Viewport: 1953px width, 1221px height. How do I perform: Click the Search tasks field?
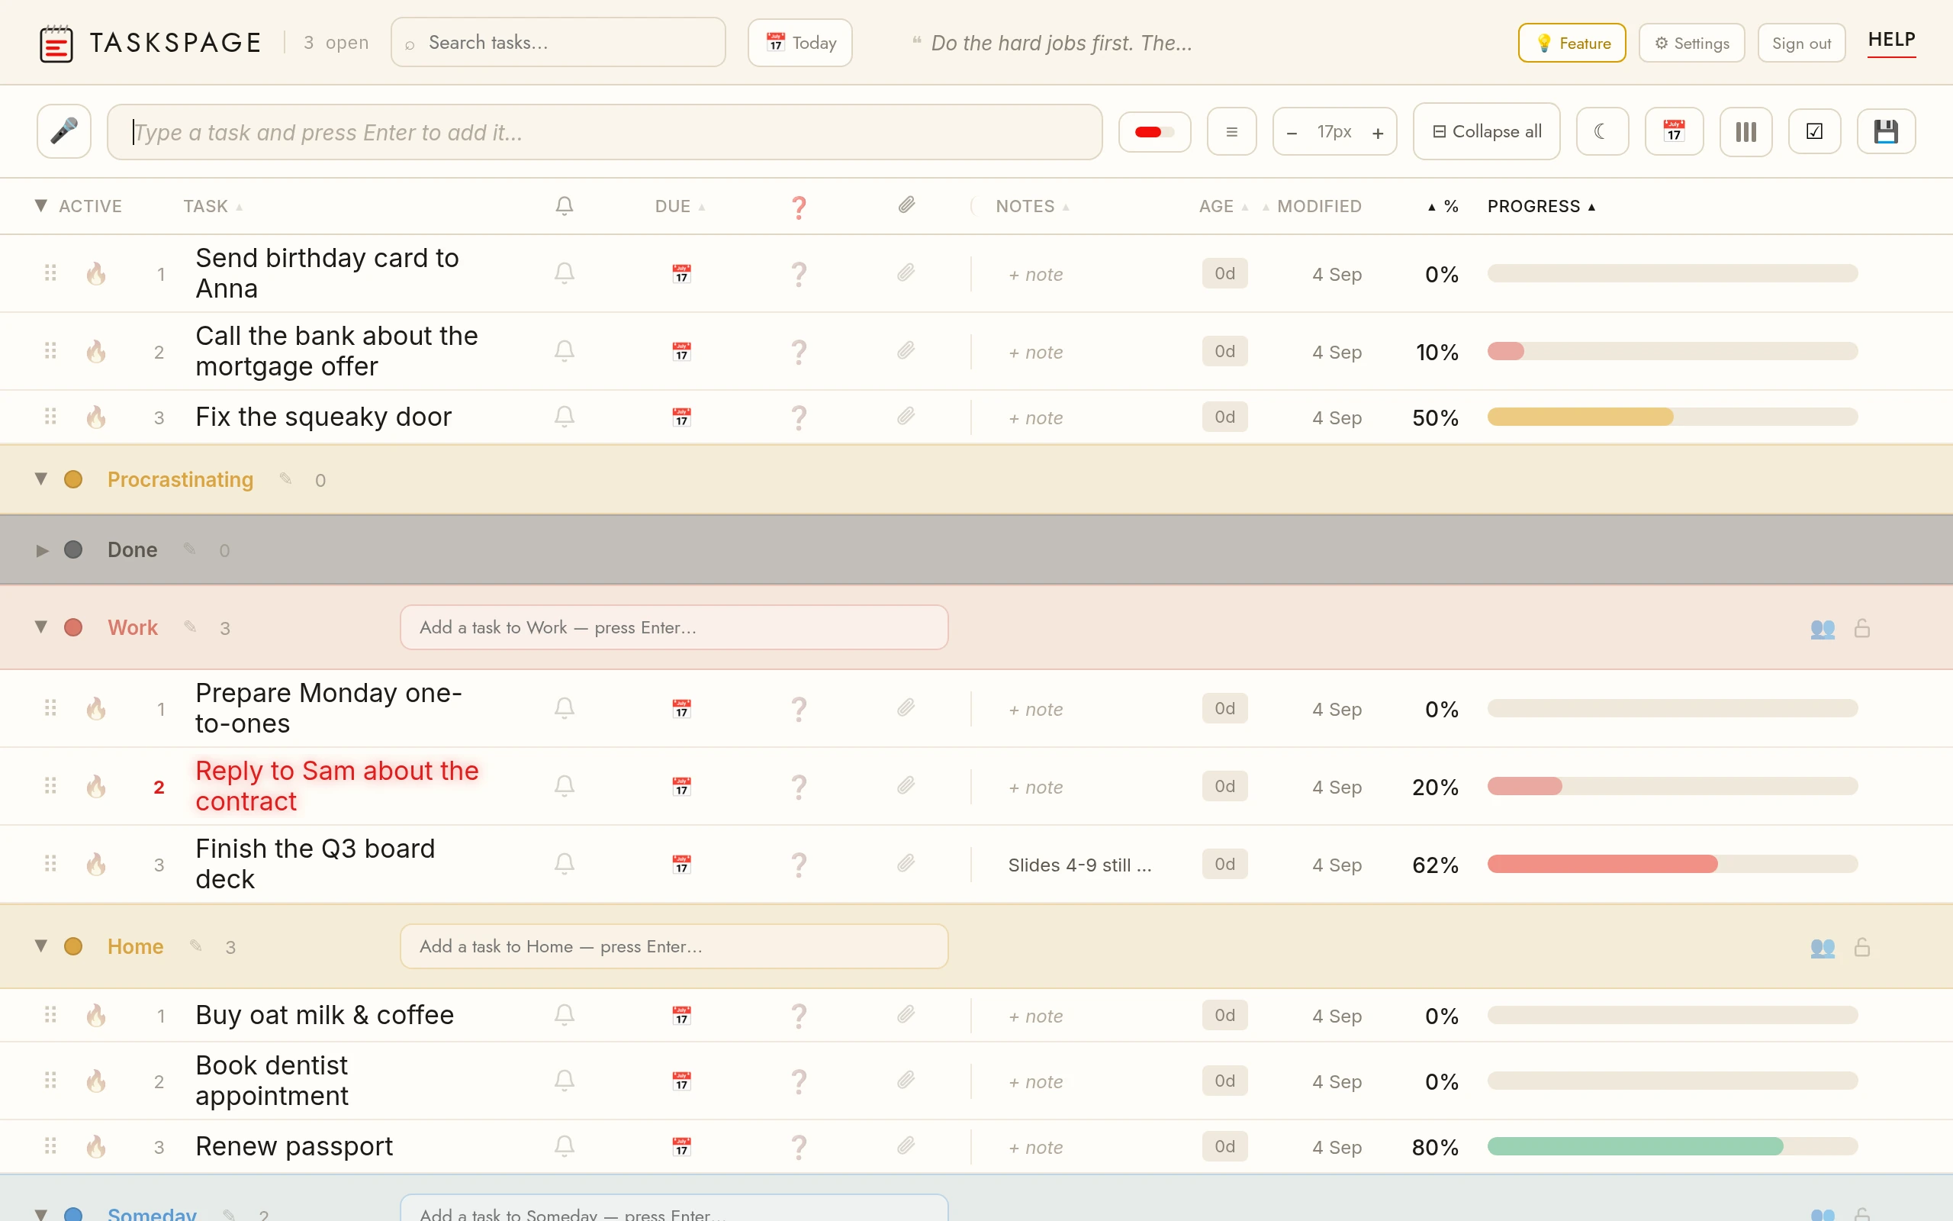tap(558, 42)
